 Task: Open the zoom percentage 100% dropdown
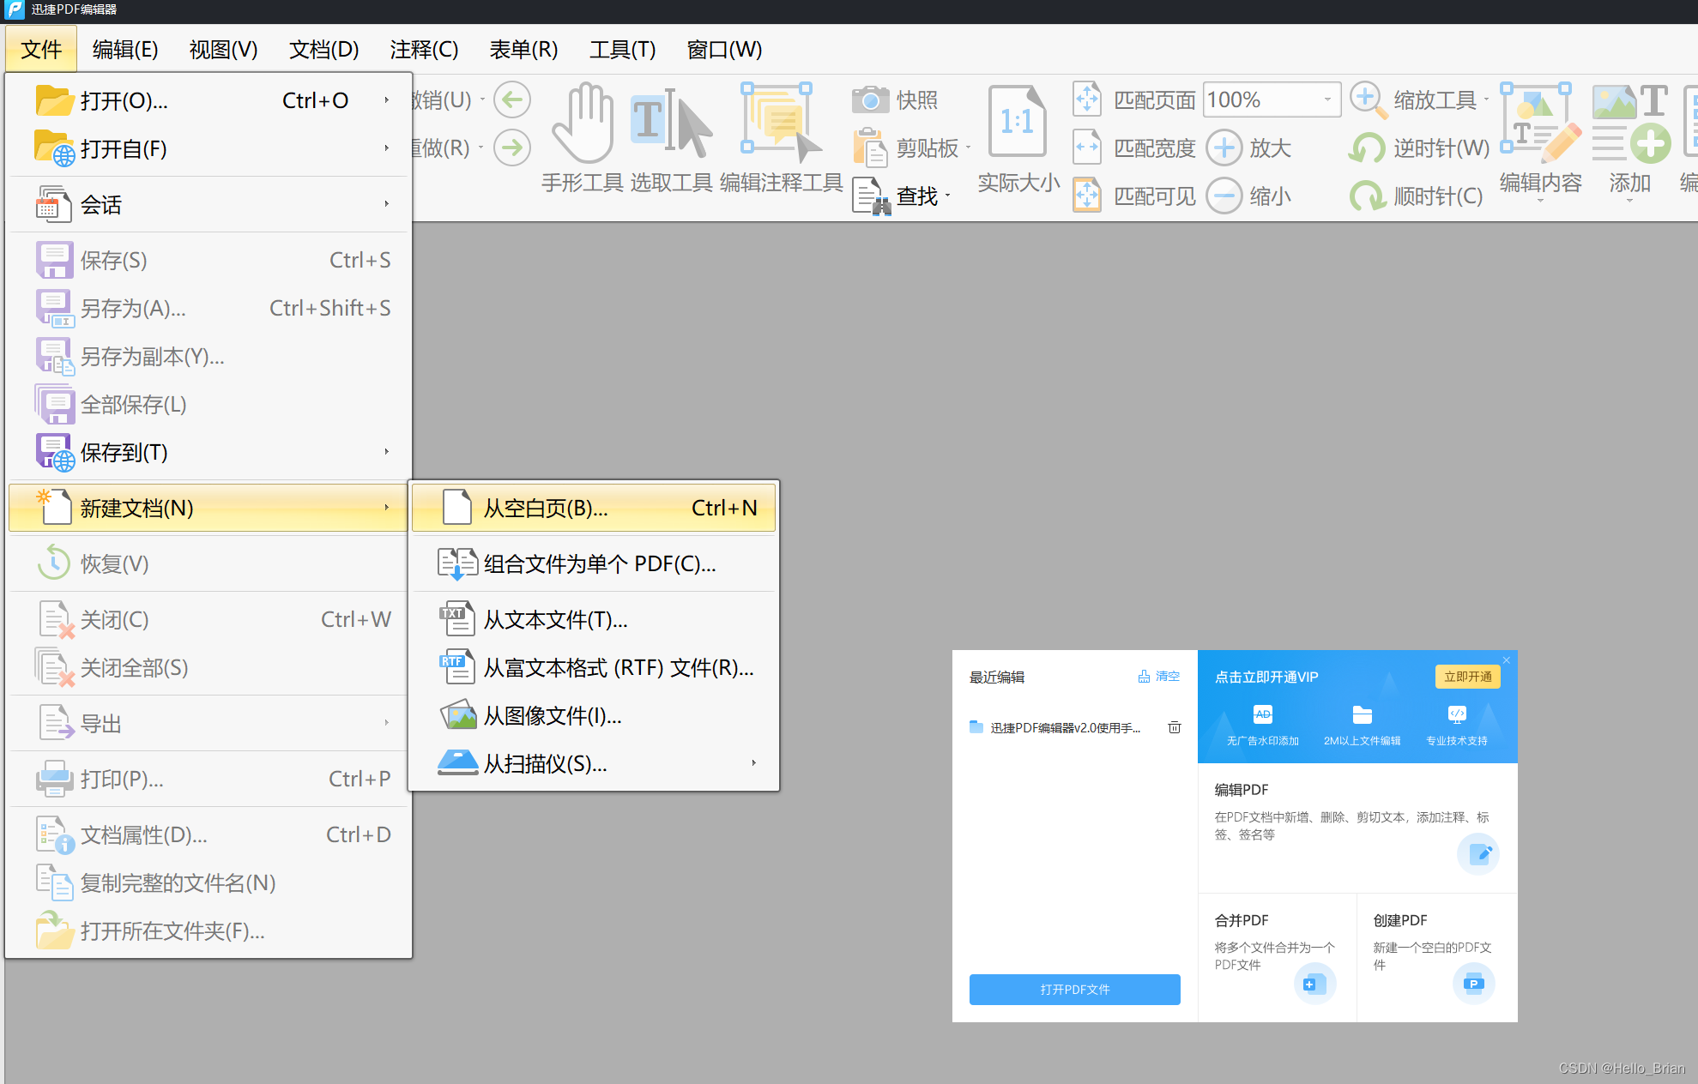pos(1327,99)
